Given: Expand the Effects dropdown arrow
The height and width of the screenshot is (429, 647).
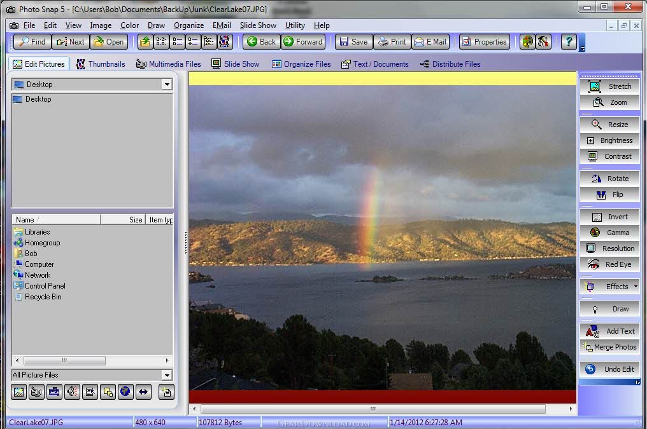Looking at the screenshot, I should [x=636, y=287].
